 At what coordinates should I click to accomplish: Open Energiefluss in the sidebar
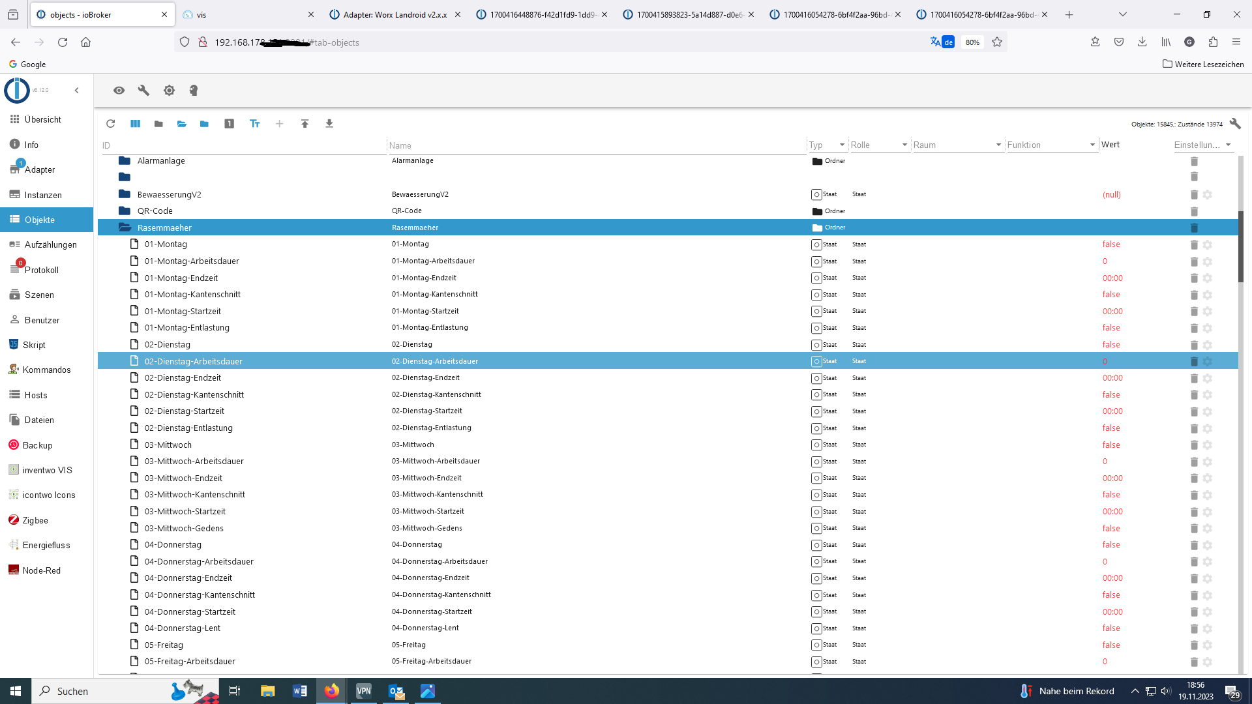point(46,545)
